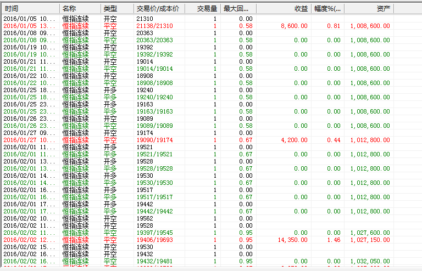The width and height of the screenshot is (422, 271).
Task: Click the profit value 14,350.00
Action: point(293,240)
